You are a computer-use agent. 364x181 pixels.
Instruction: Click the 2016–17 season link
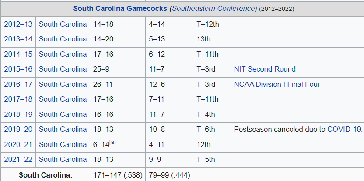click(18, 84)
